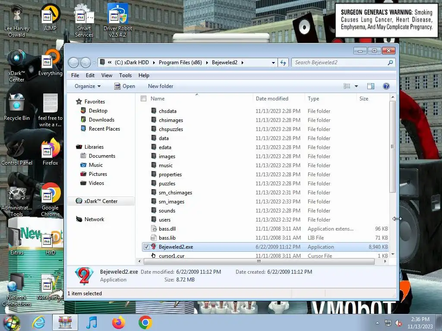Click the muted volume tray icon
Image resolution: width=442 pixels, height=331 pixels.
click(x=398, y=323)
